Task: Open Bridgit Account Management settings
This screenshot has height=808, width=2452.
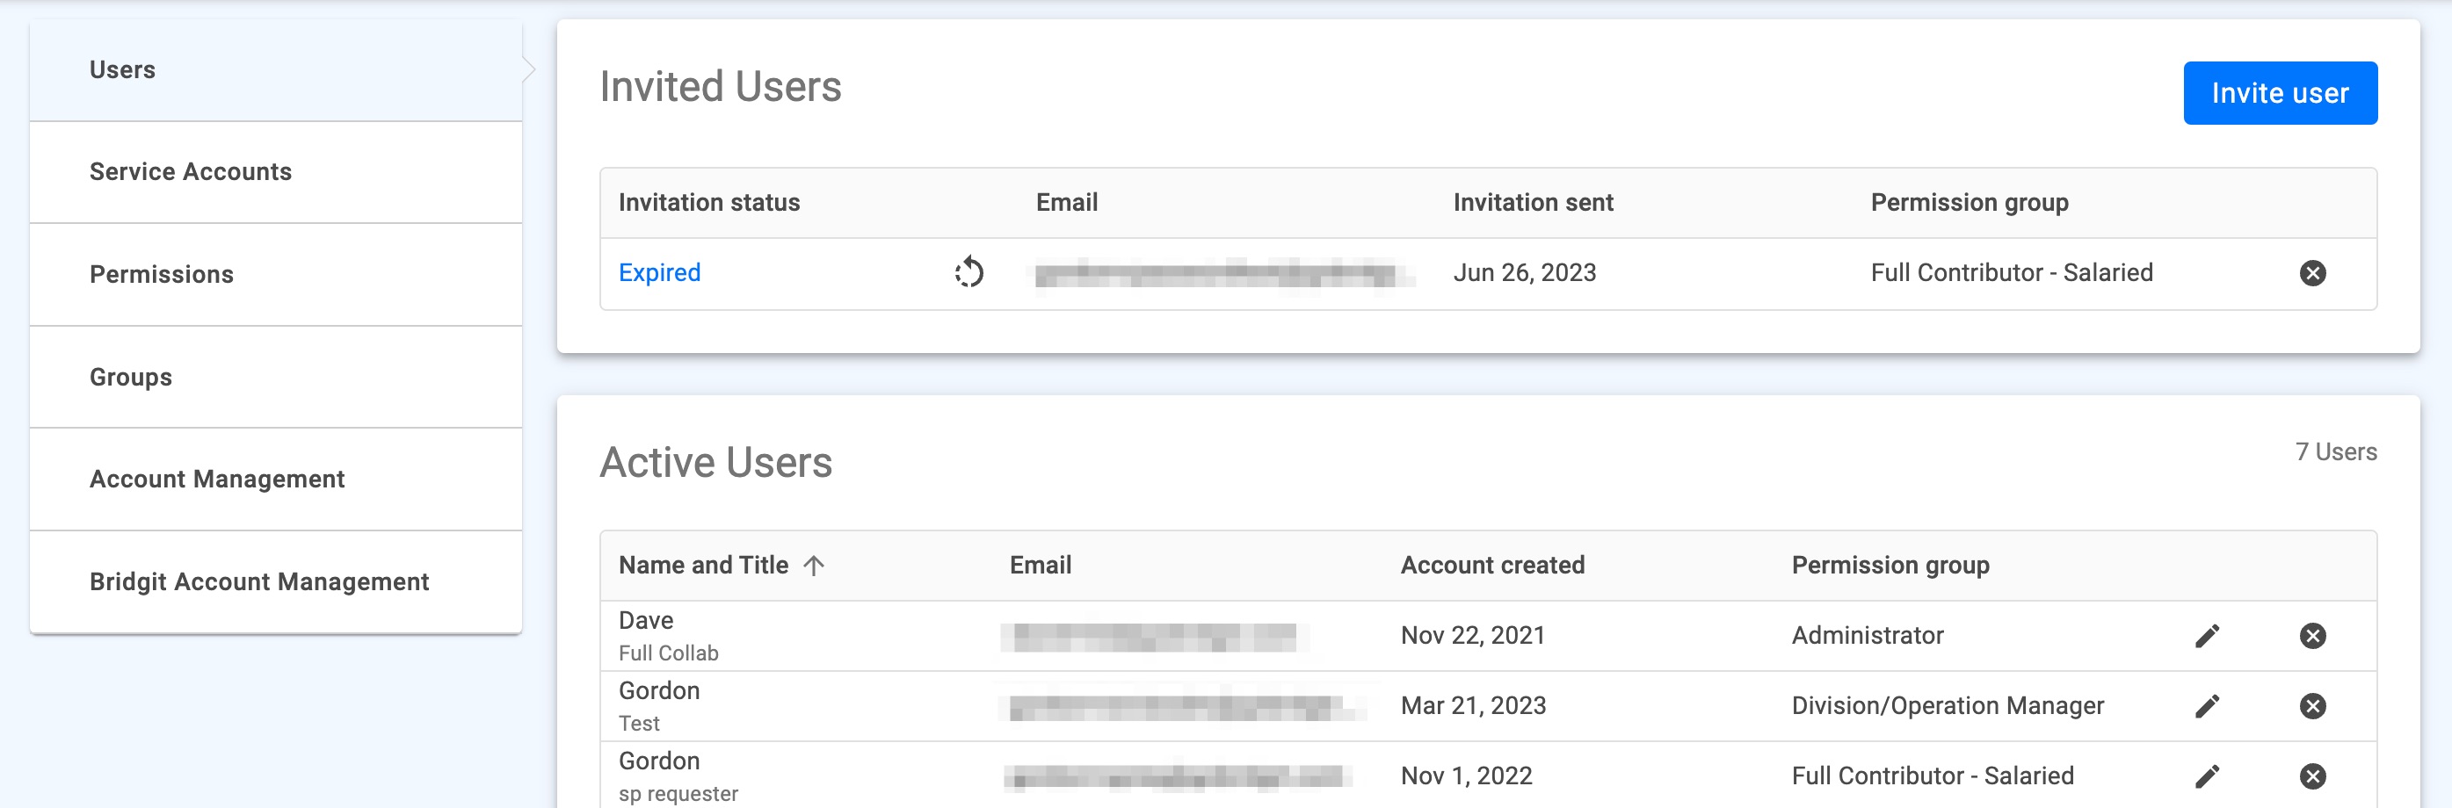Action: 276,582
